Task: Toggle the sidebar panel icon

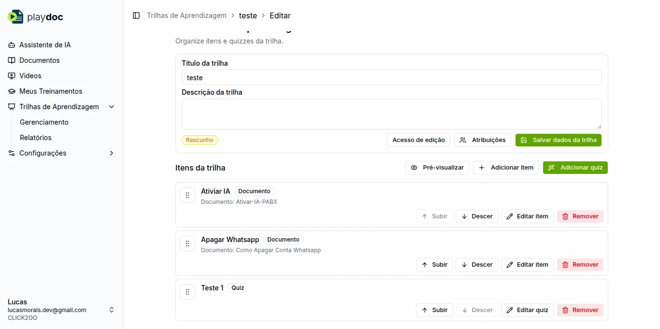Action: click(x=136, y=15)
